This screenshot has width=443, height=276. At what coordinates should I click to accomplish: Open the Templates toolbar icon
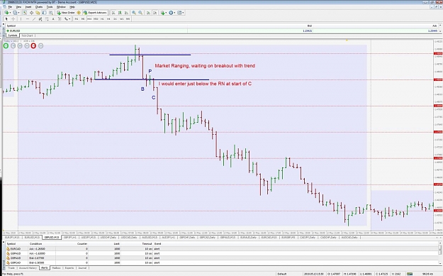pos(179,13)
